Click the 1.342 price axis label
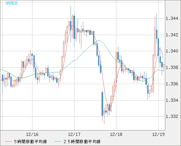 point(172,35)
